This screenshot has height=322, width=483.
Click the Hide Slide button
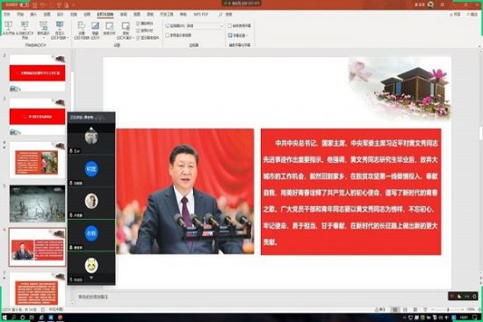[95, 30]
